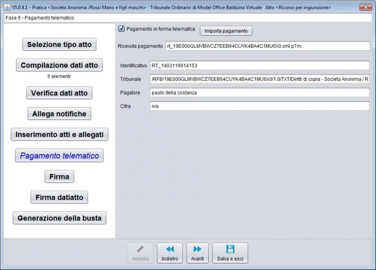Viewport: 376px width, 270px height.
Task: Select the Allega notifiche step
Action: point(59,114)
